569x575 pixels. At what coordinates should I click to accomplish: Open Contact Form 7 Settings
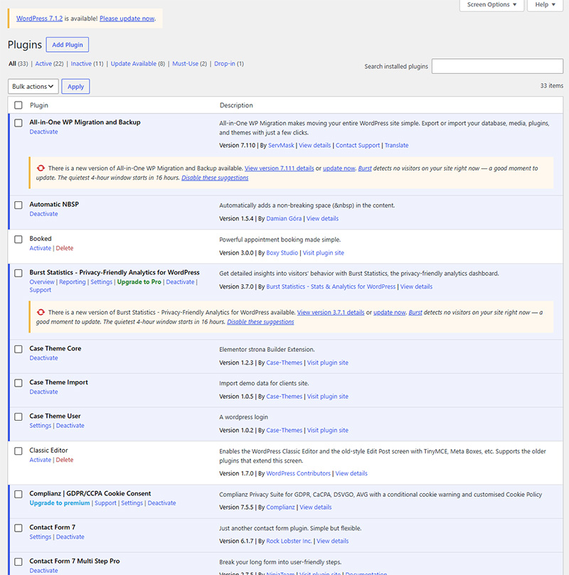pos(41,537)
